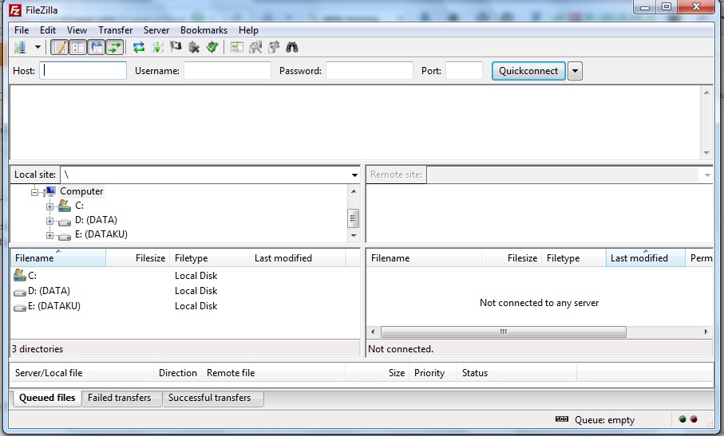Click the local tree scroll-up arrow

coord(354,191)
